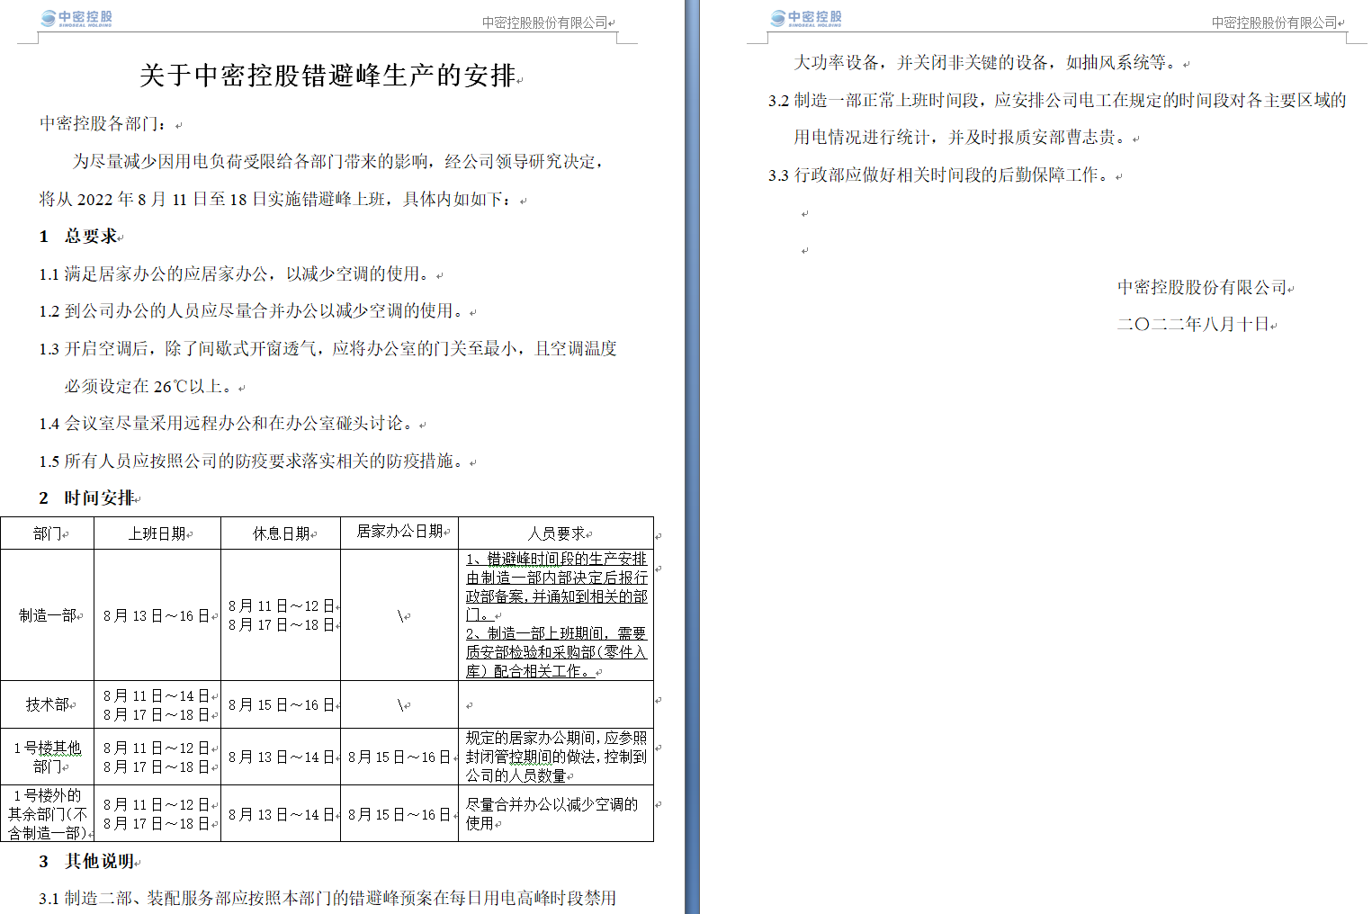Click the date 二〇二二年八月十日
The image size is (1372, 914).
(1194, 325)
